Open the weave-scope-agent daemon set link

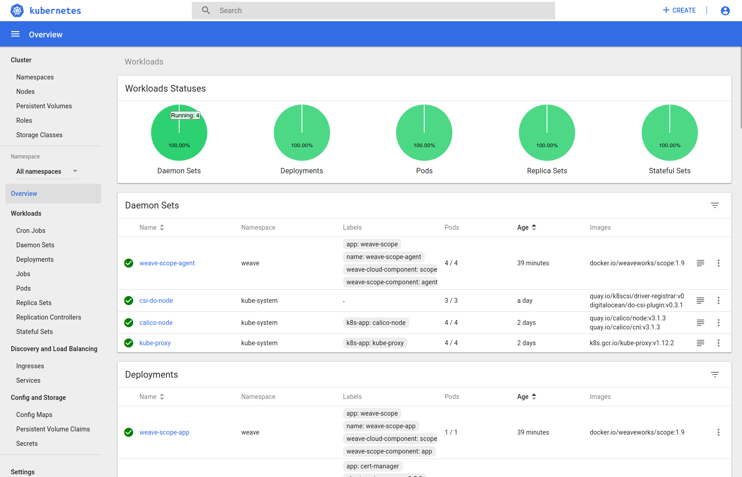pos(167,263)
